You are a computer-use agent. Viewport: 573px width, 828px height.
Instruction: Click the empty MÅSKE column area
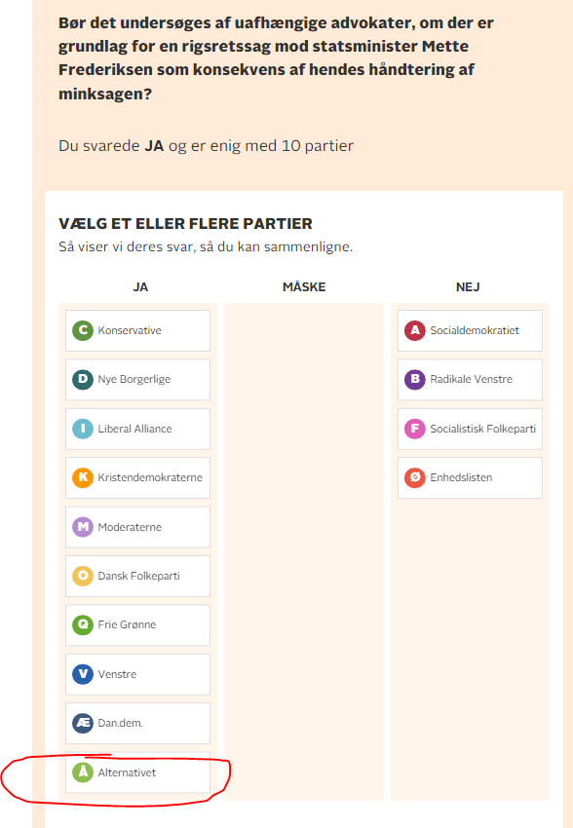[x=304, y=551]
